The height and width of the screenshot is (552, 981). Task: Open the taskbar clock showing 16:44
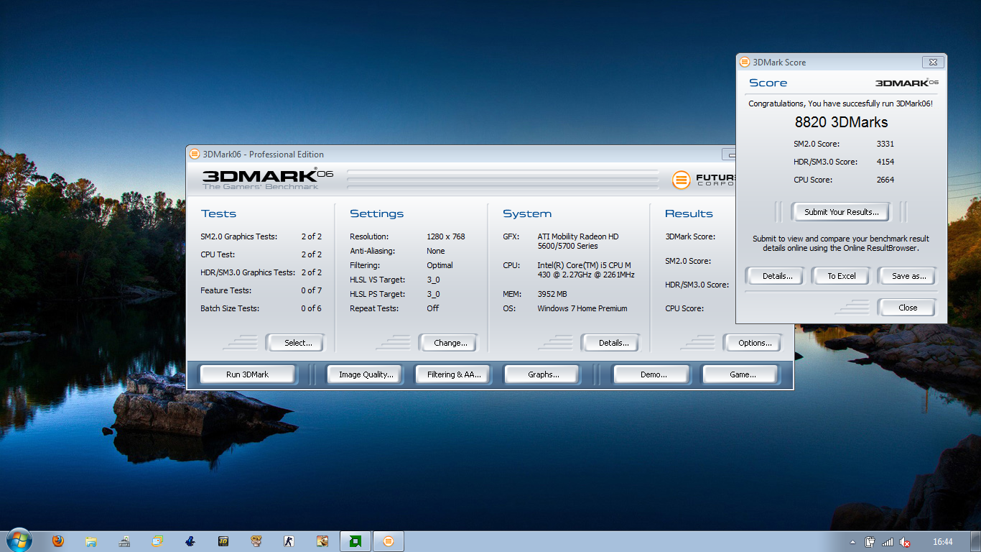click(x=943, y=542)
